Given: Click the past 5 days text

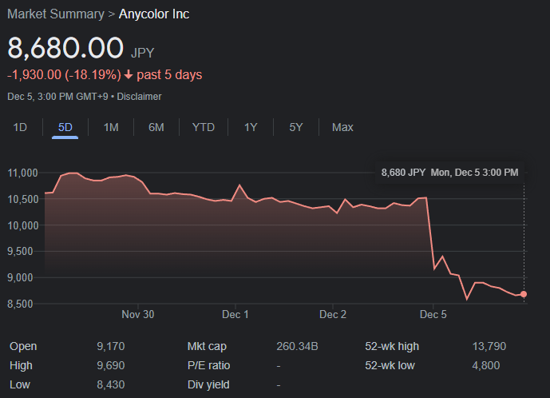Looking at the screenshot, I should tap(169, 75).
